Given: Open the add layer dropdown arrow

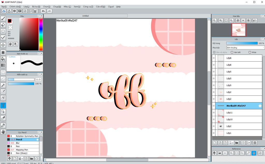Looking at the screenshot, I should pyautogui.click(x=233, y=143).
